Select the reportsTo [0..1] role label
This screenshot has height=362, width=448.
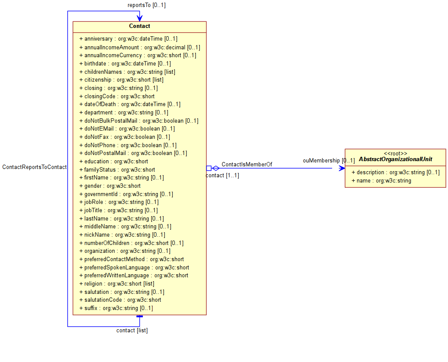[146, 5]
